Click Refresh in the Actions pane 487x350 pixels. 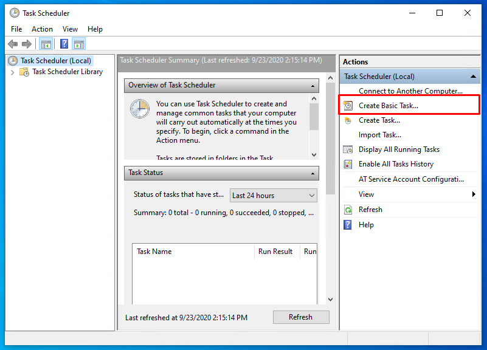click(x=370, y=210)
